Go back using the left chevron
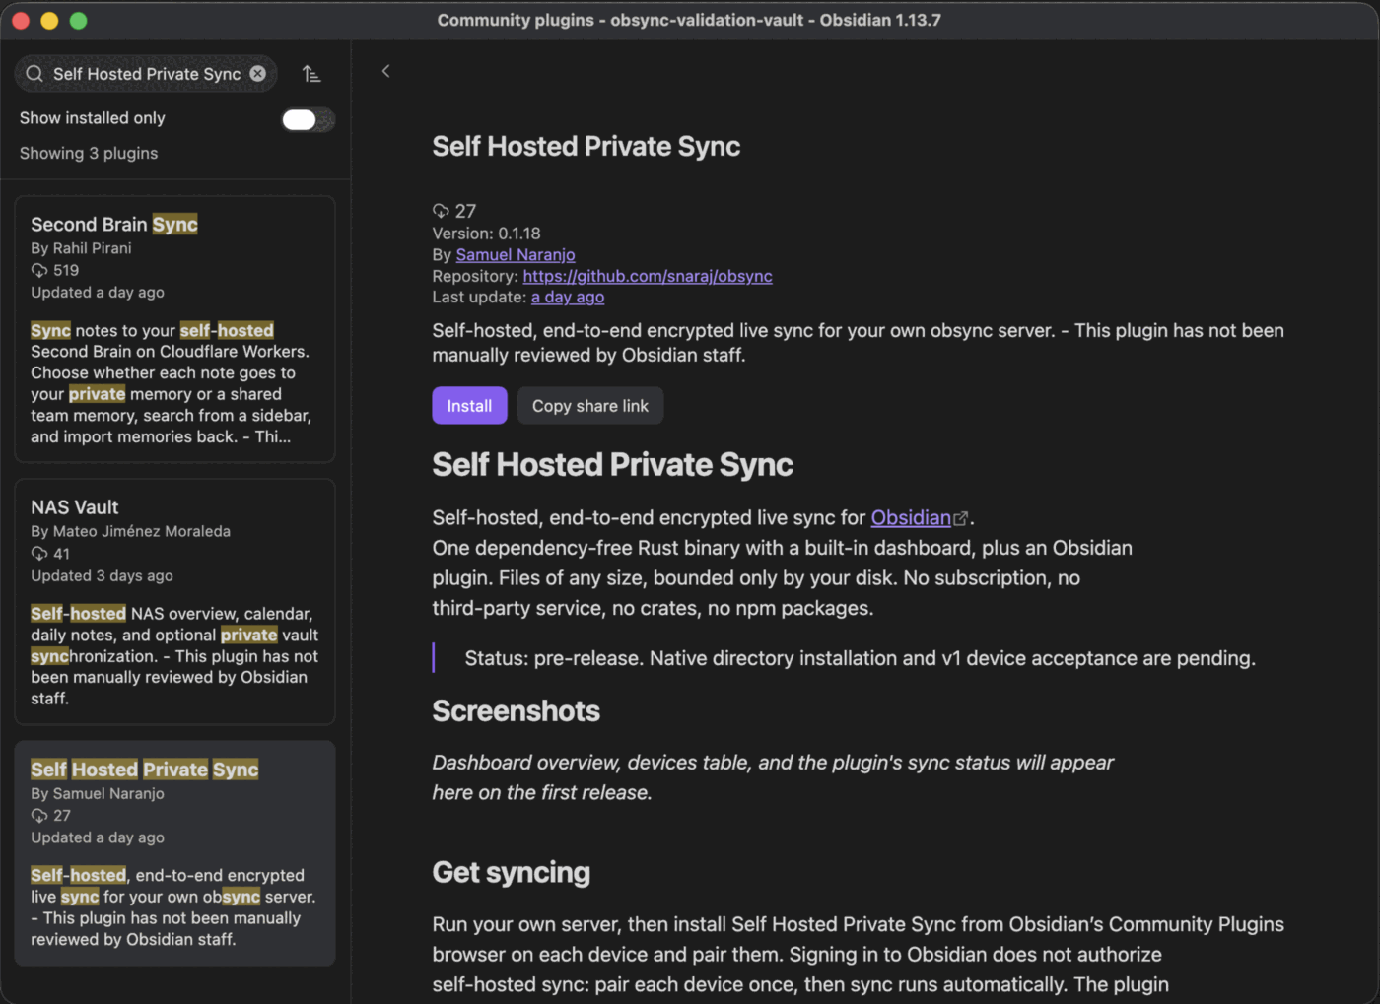The height and width of the screenshot is (1004, 1380). click(x=385, y=71)
